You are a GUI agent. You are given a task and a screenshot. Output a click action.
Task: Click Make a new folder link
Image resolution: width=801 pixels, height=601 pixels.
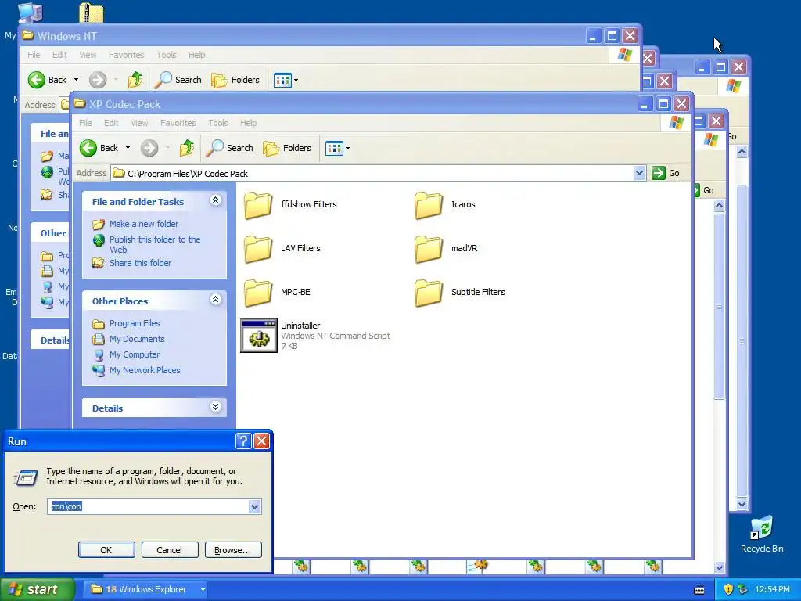[144, 224]
